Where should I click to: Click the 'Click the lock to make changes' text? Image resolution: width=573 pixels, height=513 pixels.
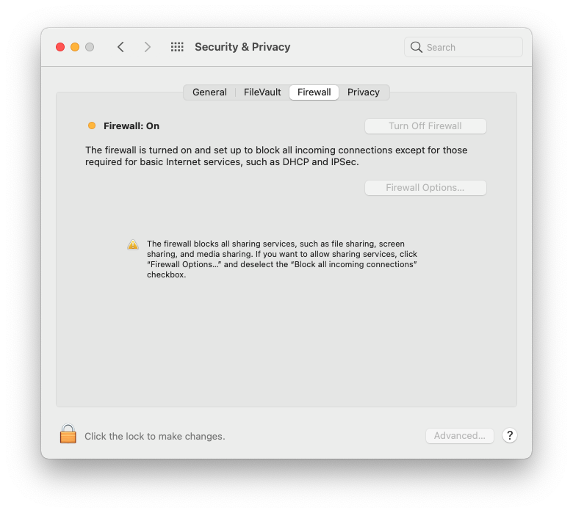(154, 437)
